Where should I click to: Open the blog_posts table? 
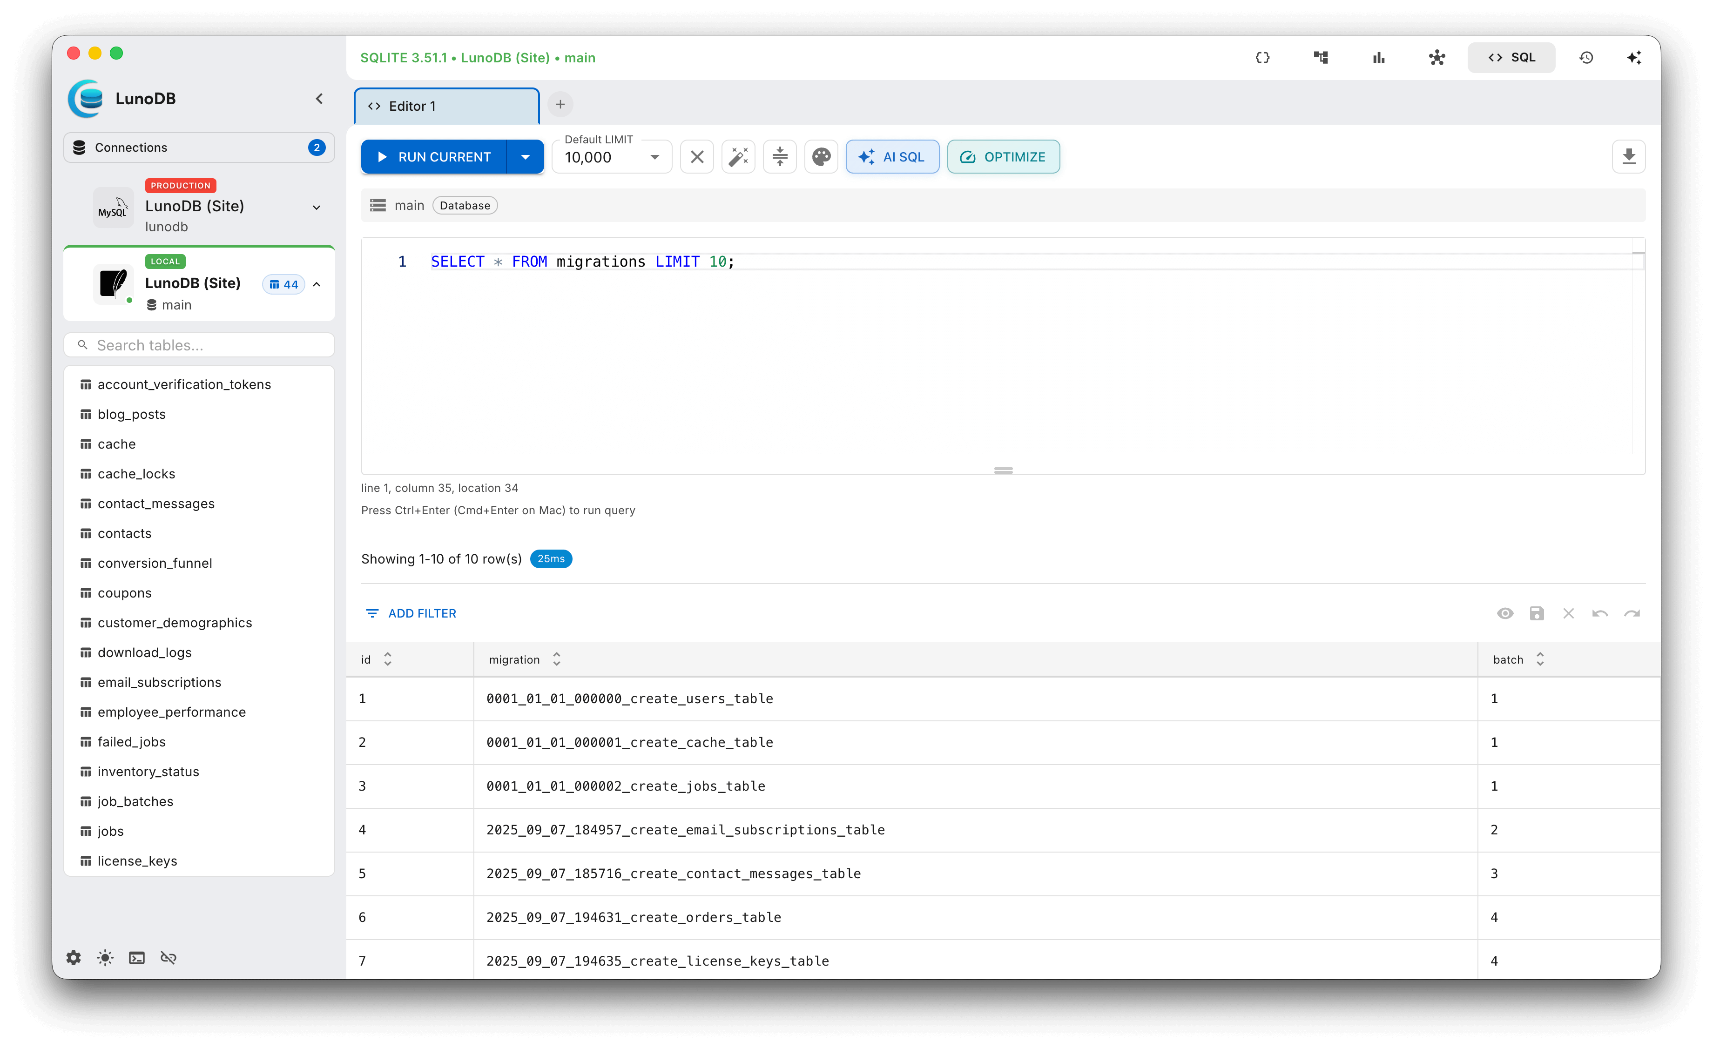[x=199, y=414]
